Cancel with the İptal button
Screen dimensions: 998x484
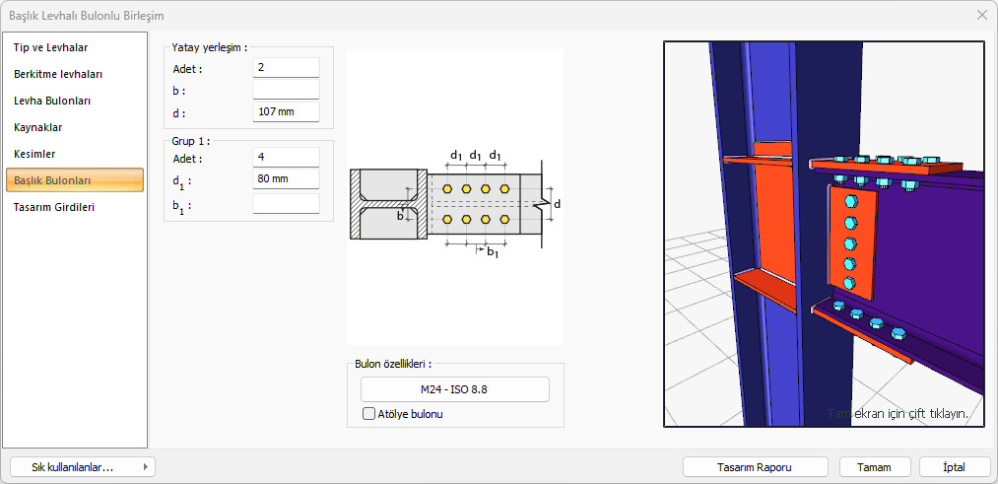[x=954, y=467]
